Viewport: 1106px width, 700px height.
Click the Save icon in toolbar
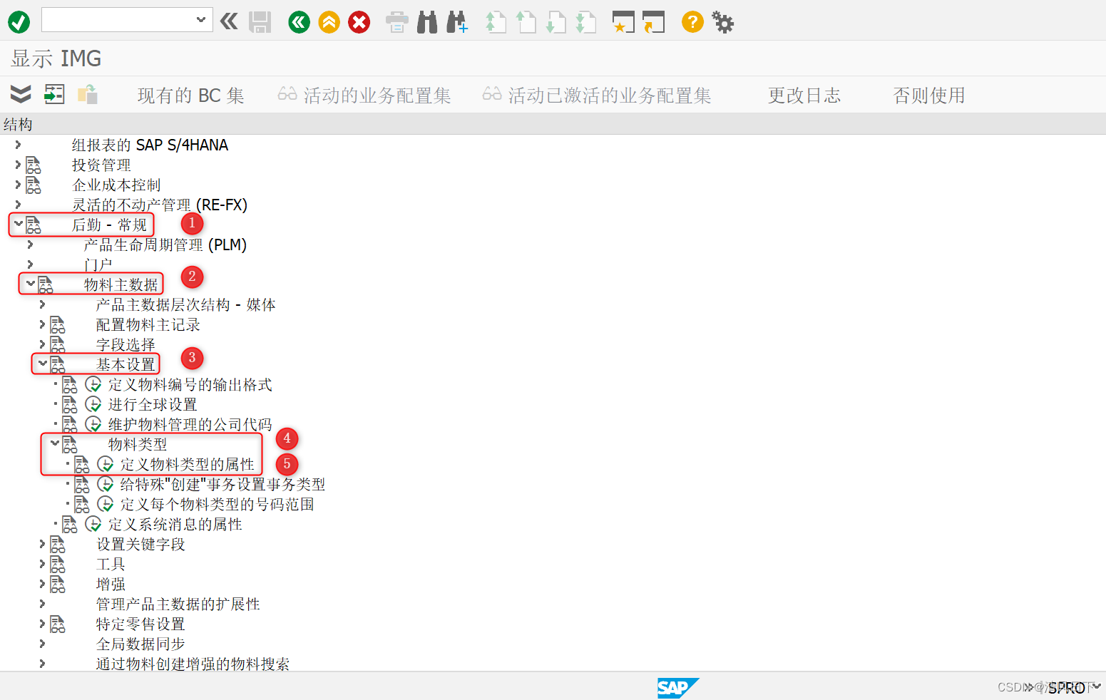coord(260,22)
